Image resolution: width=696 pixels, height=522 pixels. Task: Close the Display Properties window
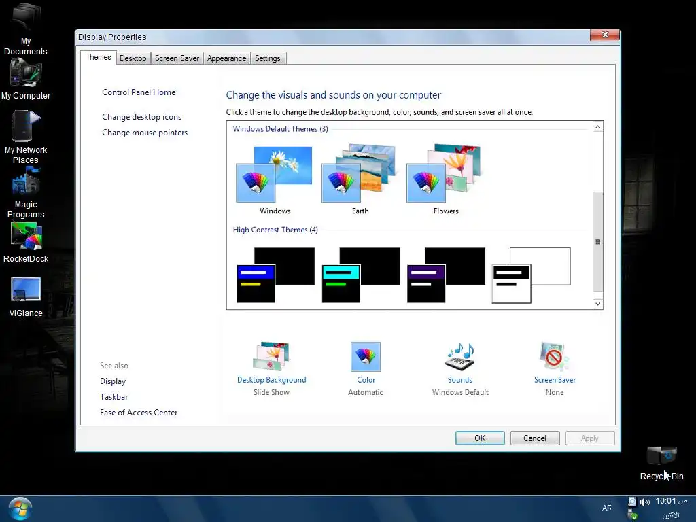pos(604,35)
